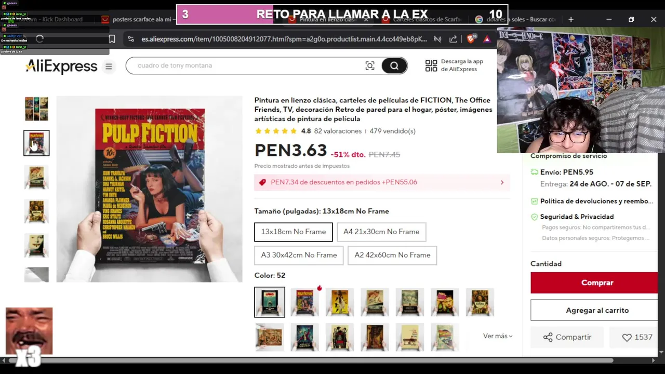Image resolution: width=665 pixels, height=374 pixels.
Task: Click the share page icon in address bar
Action: [453, 39]
